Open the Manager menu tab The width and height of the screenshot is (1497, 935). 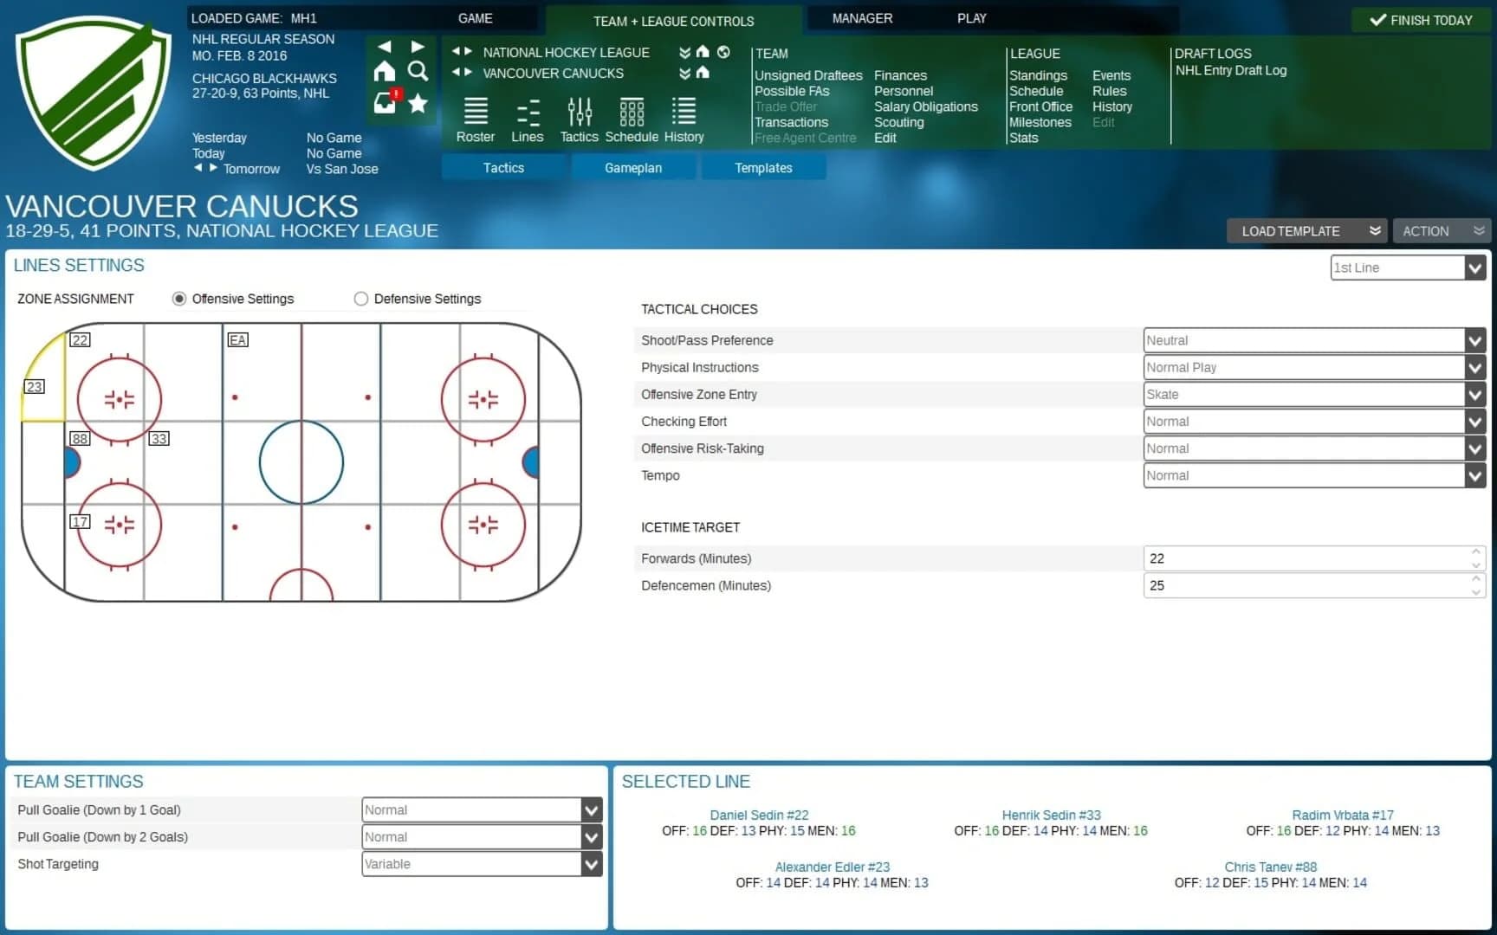tap(862, 17)
